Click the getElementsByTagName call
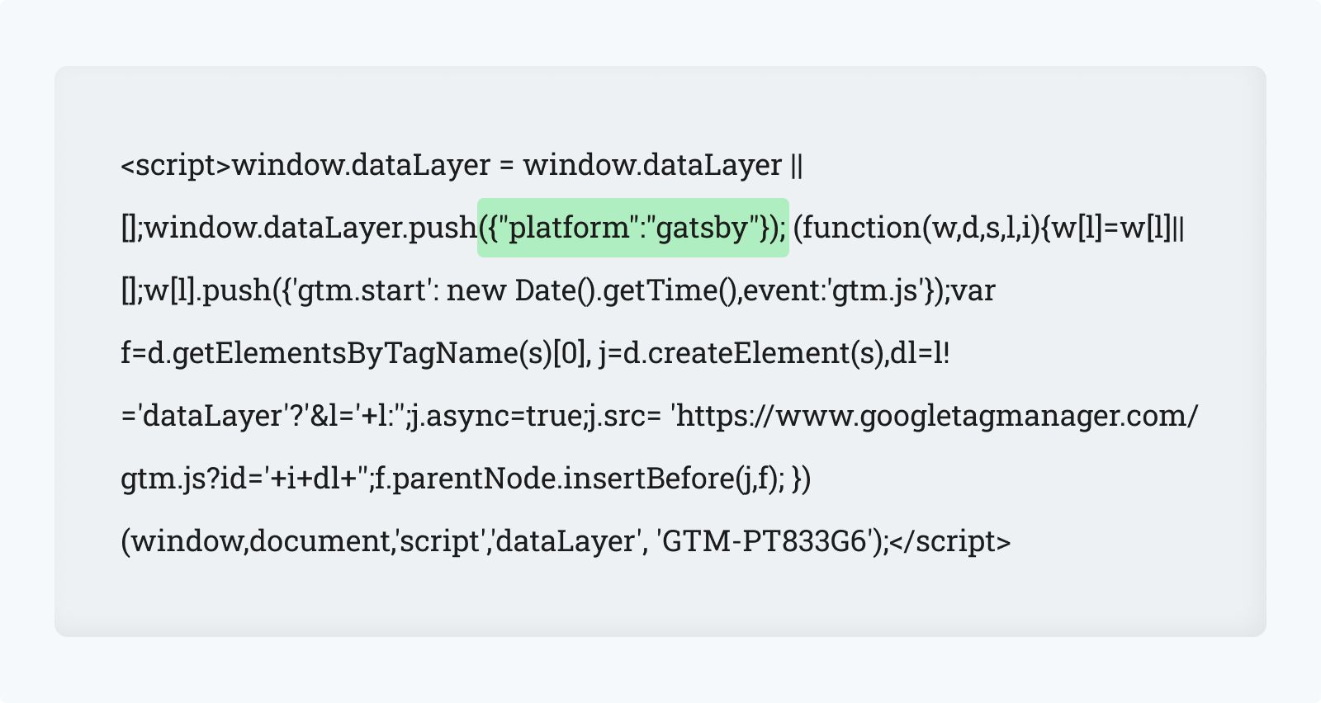This screenshot has width=1321, height=703. pyautogui.click(x=347, y=353)
